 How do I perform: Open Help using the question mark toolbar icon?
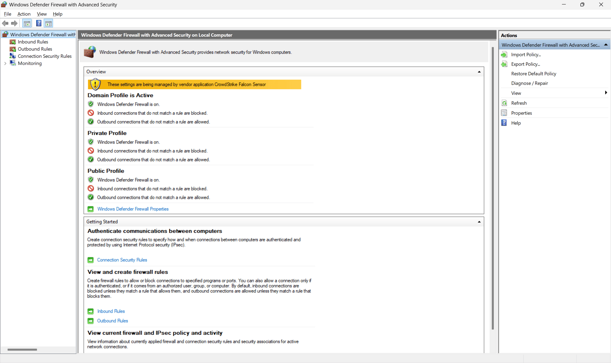tap(39, 23)
